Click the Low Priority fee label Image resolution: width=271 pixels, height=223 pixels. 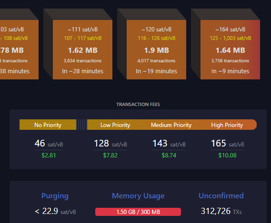pyautogui.click(x=115, y=125)
